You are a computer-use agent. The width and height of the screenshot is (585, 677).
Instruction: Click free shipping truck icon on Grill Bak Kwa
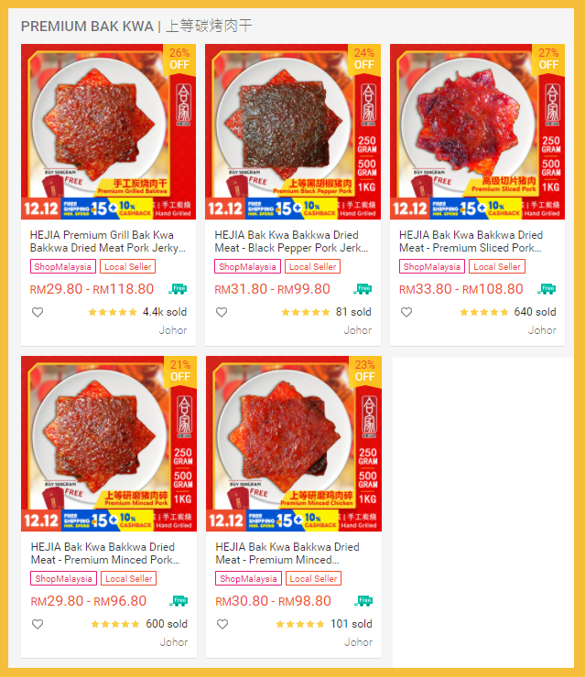point(178,289)
